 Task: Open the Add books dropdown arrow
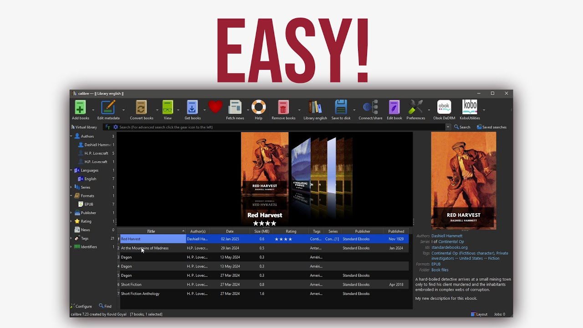coord(93,110)
